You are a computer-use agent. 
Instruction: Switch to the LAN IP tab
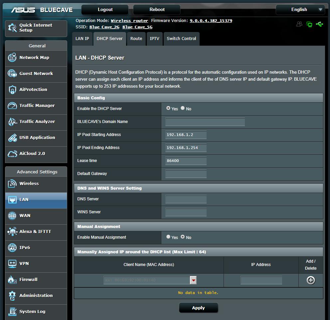coord(82,39)
